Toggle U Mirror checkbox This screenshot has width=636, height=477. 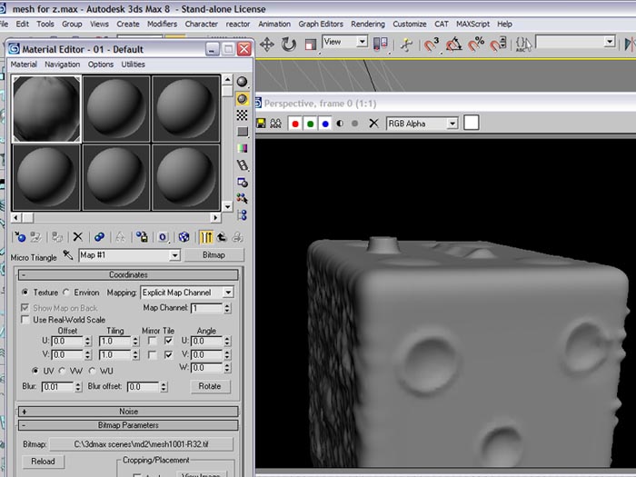tap(152, 341)
